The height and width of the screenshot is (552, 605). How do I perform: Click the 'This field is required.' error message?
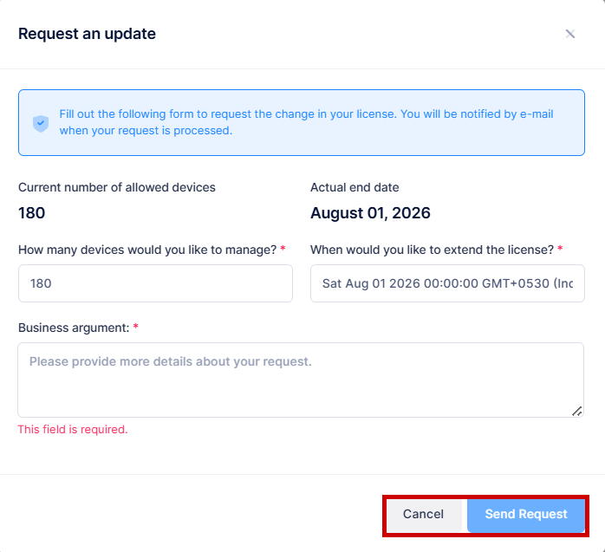click(73, 429)
